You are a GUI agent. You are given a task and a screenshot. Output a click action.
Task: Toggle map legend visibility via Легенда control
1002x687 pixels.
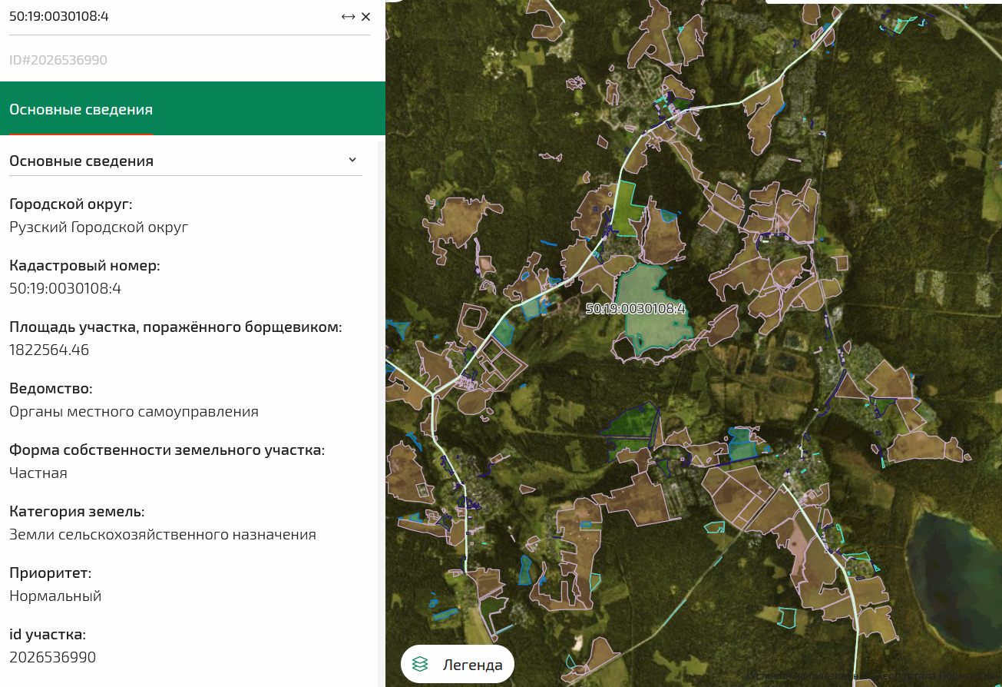coord(457,663)
